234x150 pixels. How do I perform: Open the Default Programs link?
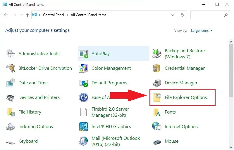coord(109,83)
